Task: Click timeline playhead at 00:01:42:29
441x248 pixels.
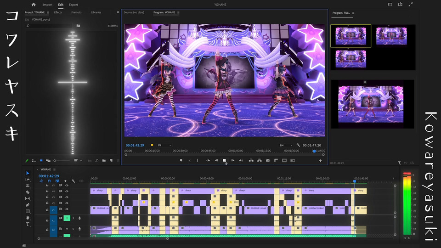Action: (x=355, y=182)
